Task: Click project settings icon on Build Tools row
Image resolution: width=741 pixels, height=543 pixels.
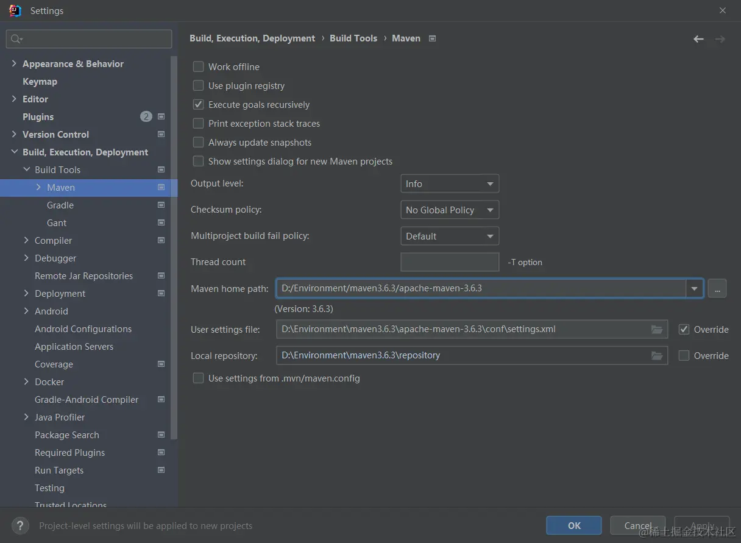Action: coord(161,169)
